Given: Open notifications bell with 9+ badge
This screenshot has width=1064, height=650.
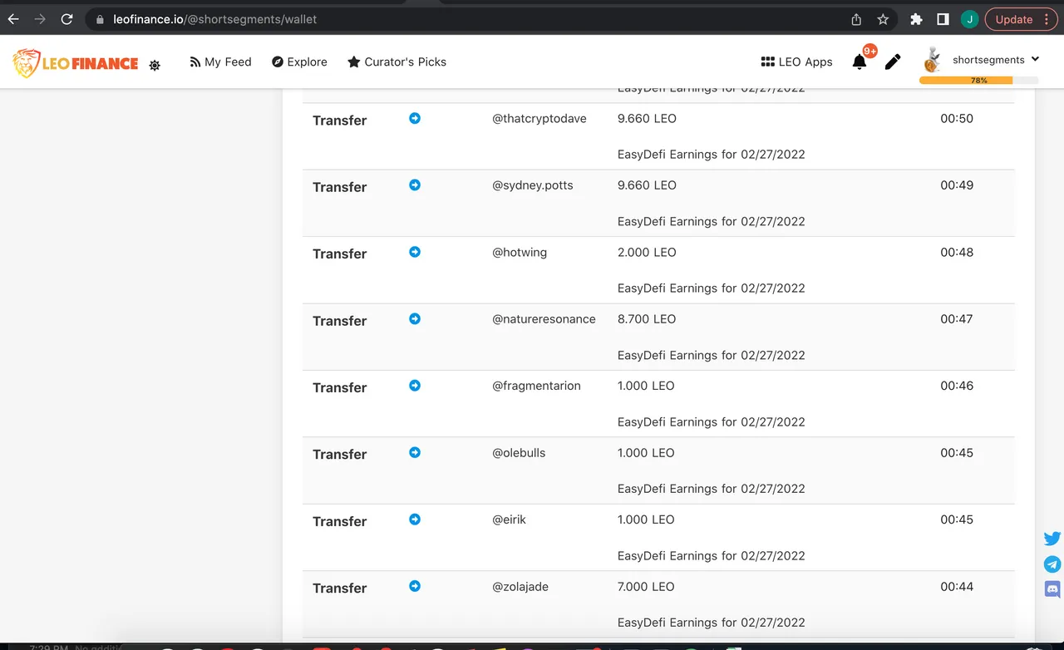Looking at the screenshot, I should coord(860,62).
